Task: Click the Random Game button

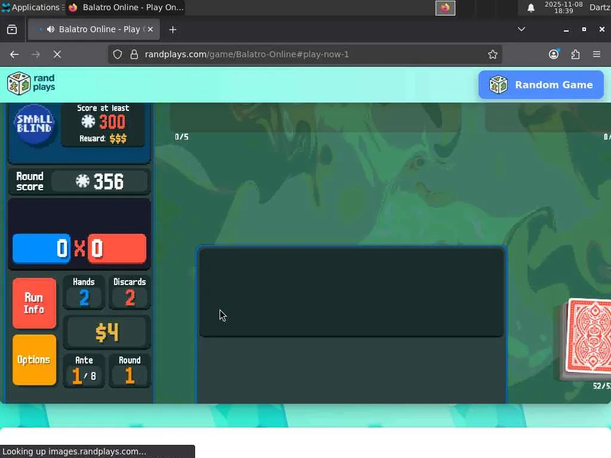Action: coord(541,85)
